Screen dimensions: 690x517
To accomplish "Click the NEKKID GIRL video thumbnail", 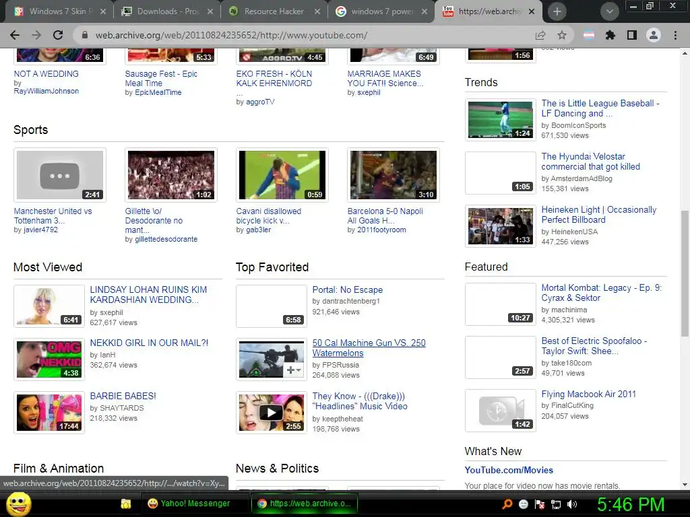I will click(x=49, y=359).
